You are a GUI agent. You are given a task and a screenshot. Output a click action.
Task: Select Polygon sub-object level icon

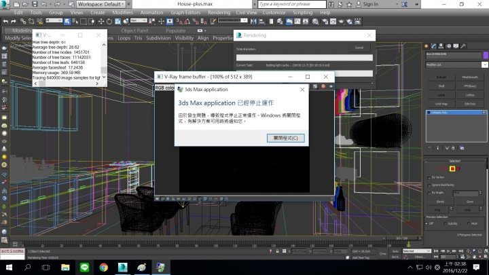pos(452,168)
